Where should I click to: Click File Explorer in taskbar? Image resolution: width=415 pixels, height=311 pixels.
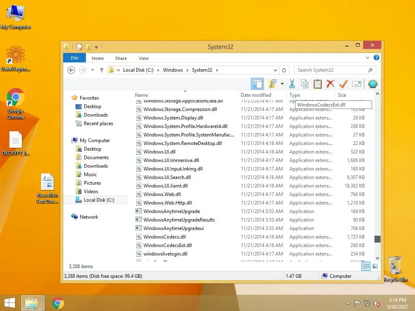(31, 303)
